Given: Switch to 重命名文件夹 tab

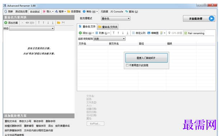Looking at the screenshot, I should pyautogui.click(x=108, y=27).
